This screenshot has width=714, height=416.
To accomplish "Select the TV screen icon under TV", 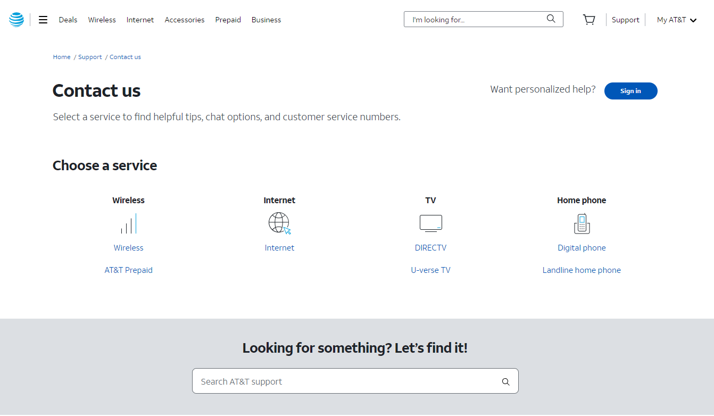I will (x=430, y=223).
